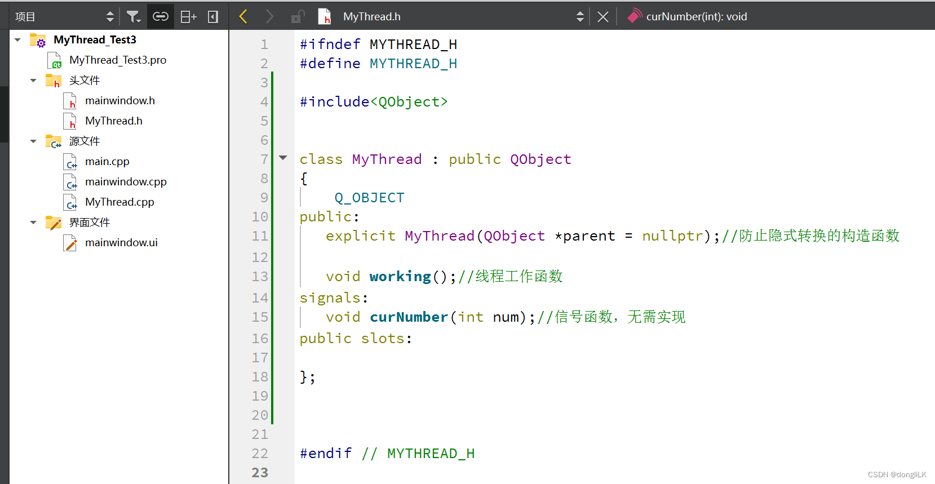Click the mainwindow.cpp file icon

(x=70, y=182)
